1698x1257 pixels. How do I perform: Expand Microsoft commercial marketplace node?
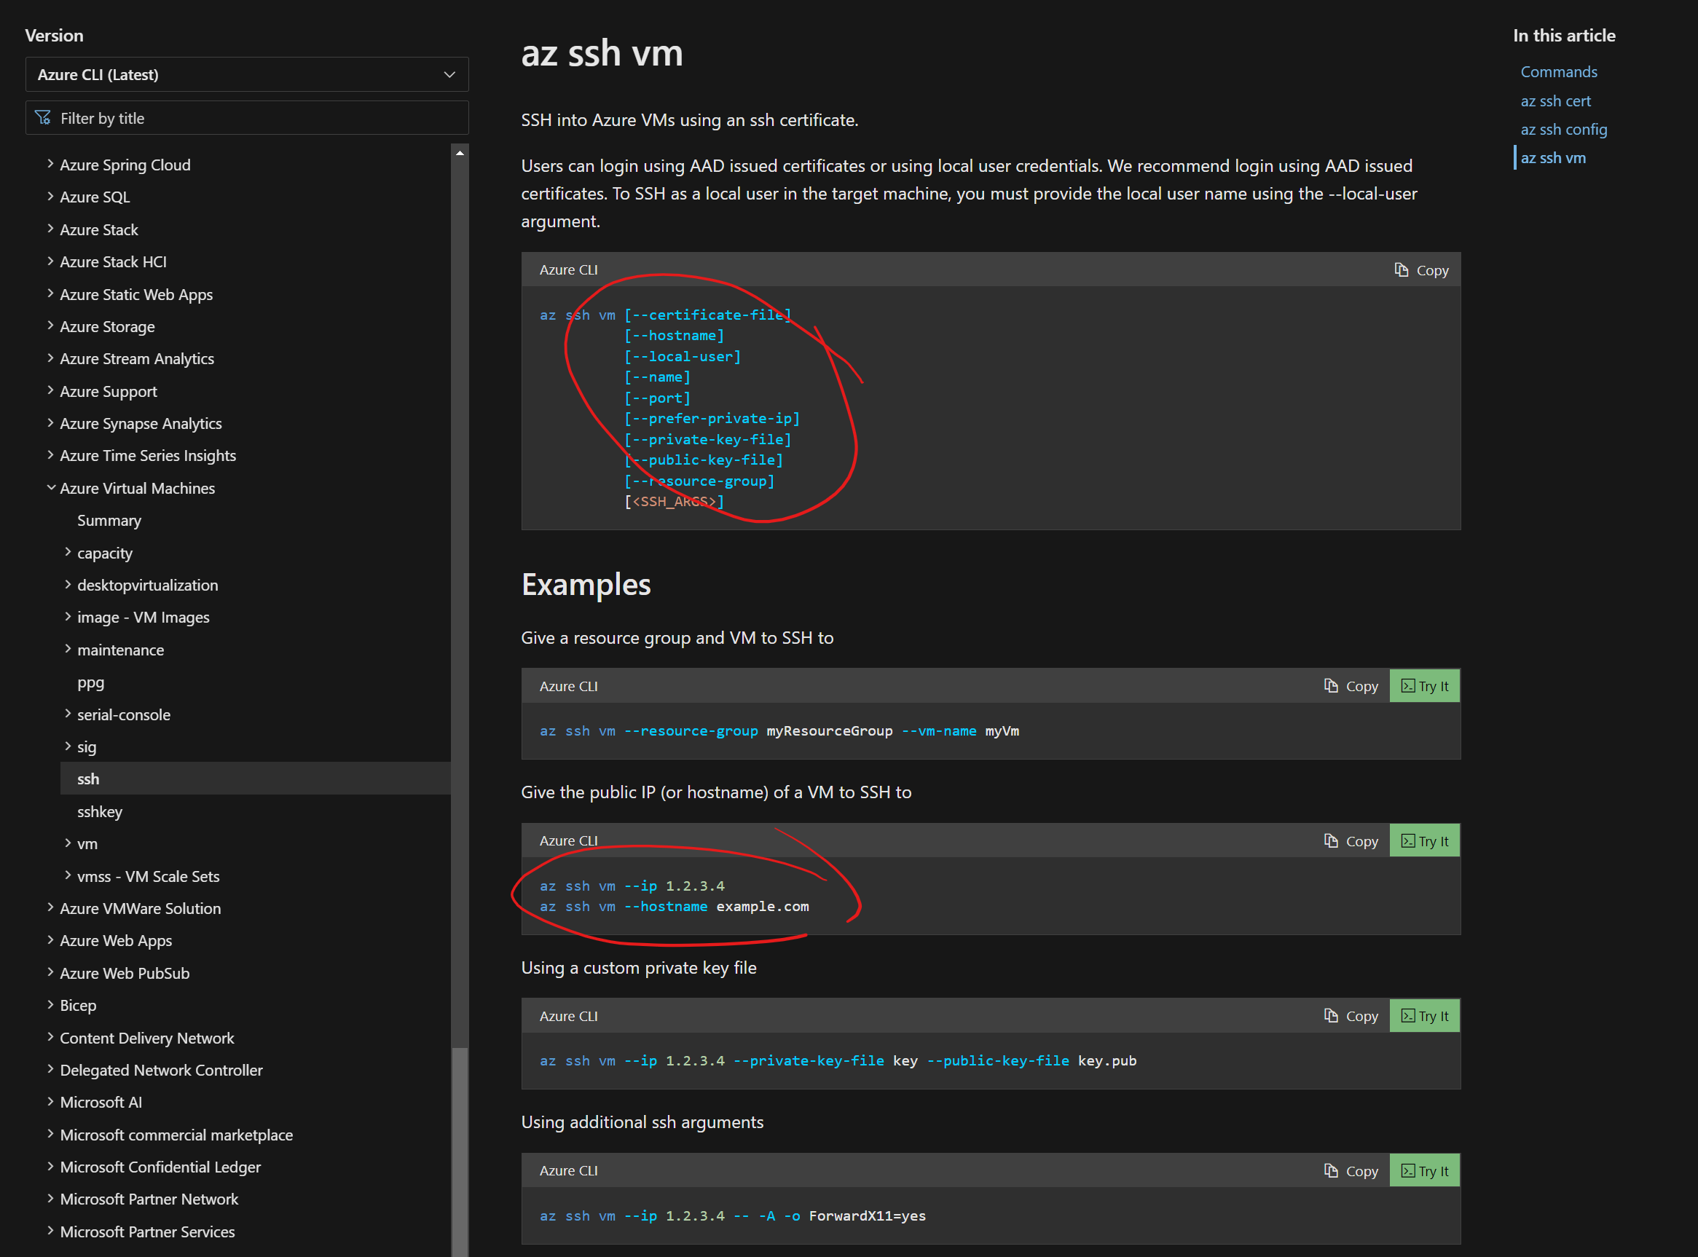(x=50, y=1135)
